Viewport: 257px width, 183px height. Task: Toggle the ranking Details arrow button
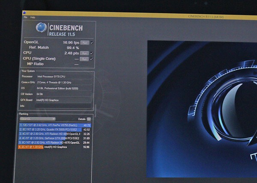(89, 119)
